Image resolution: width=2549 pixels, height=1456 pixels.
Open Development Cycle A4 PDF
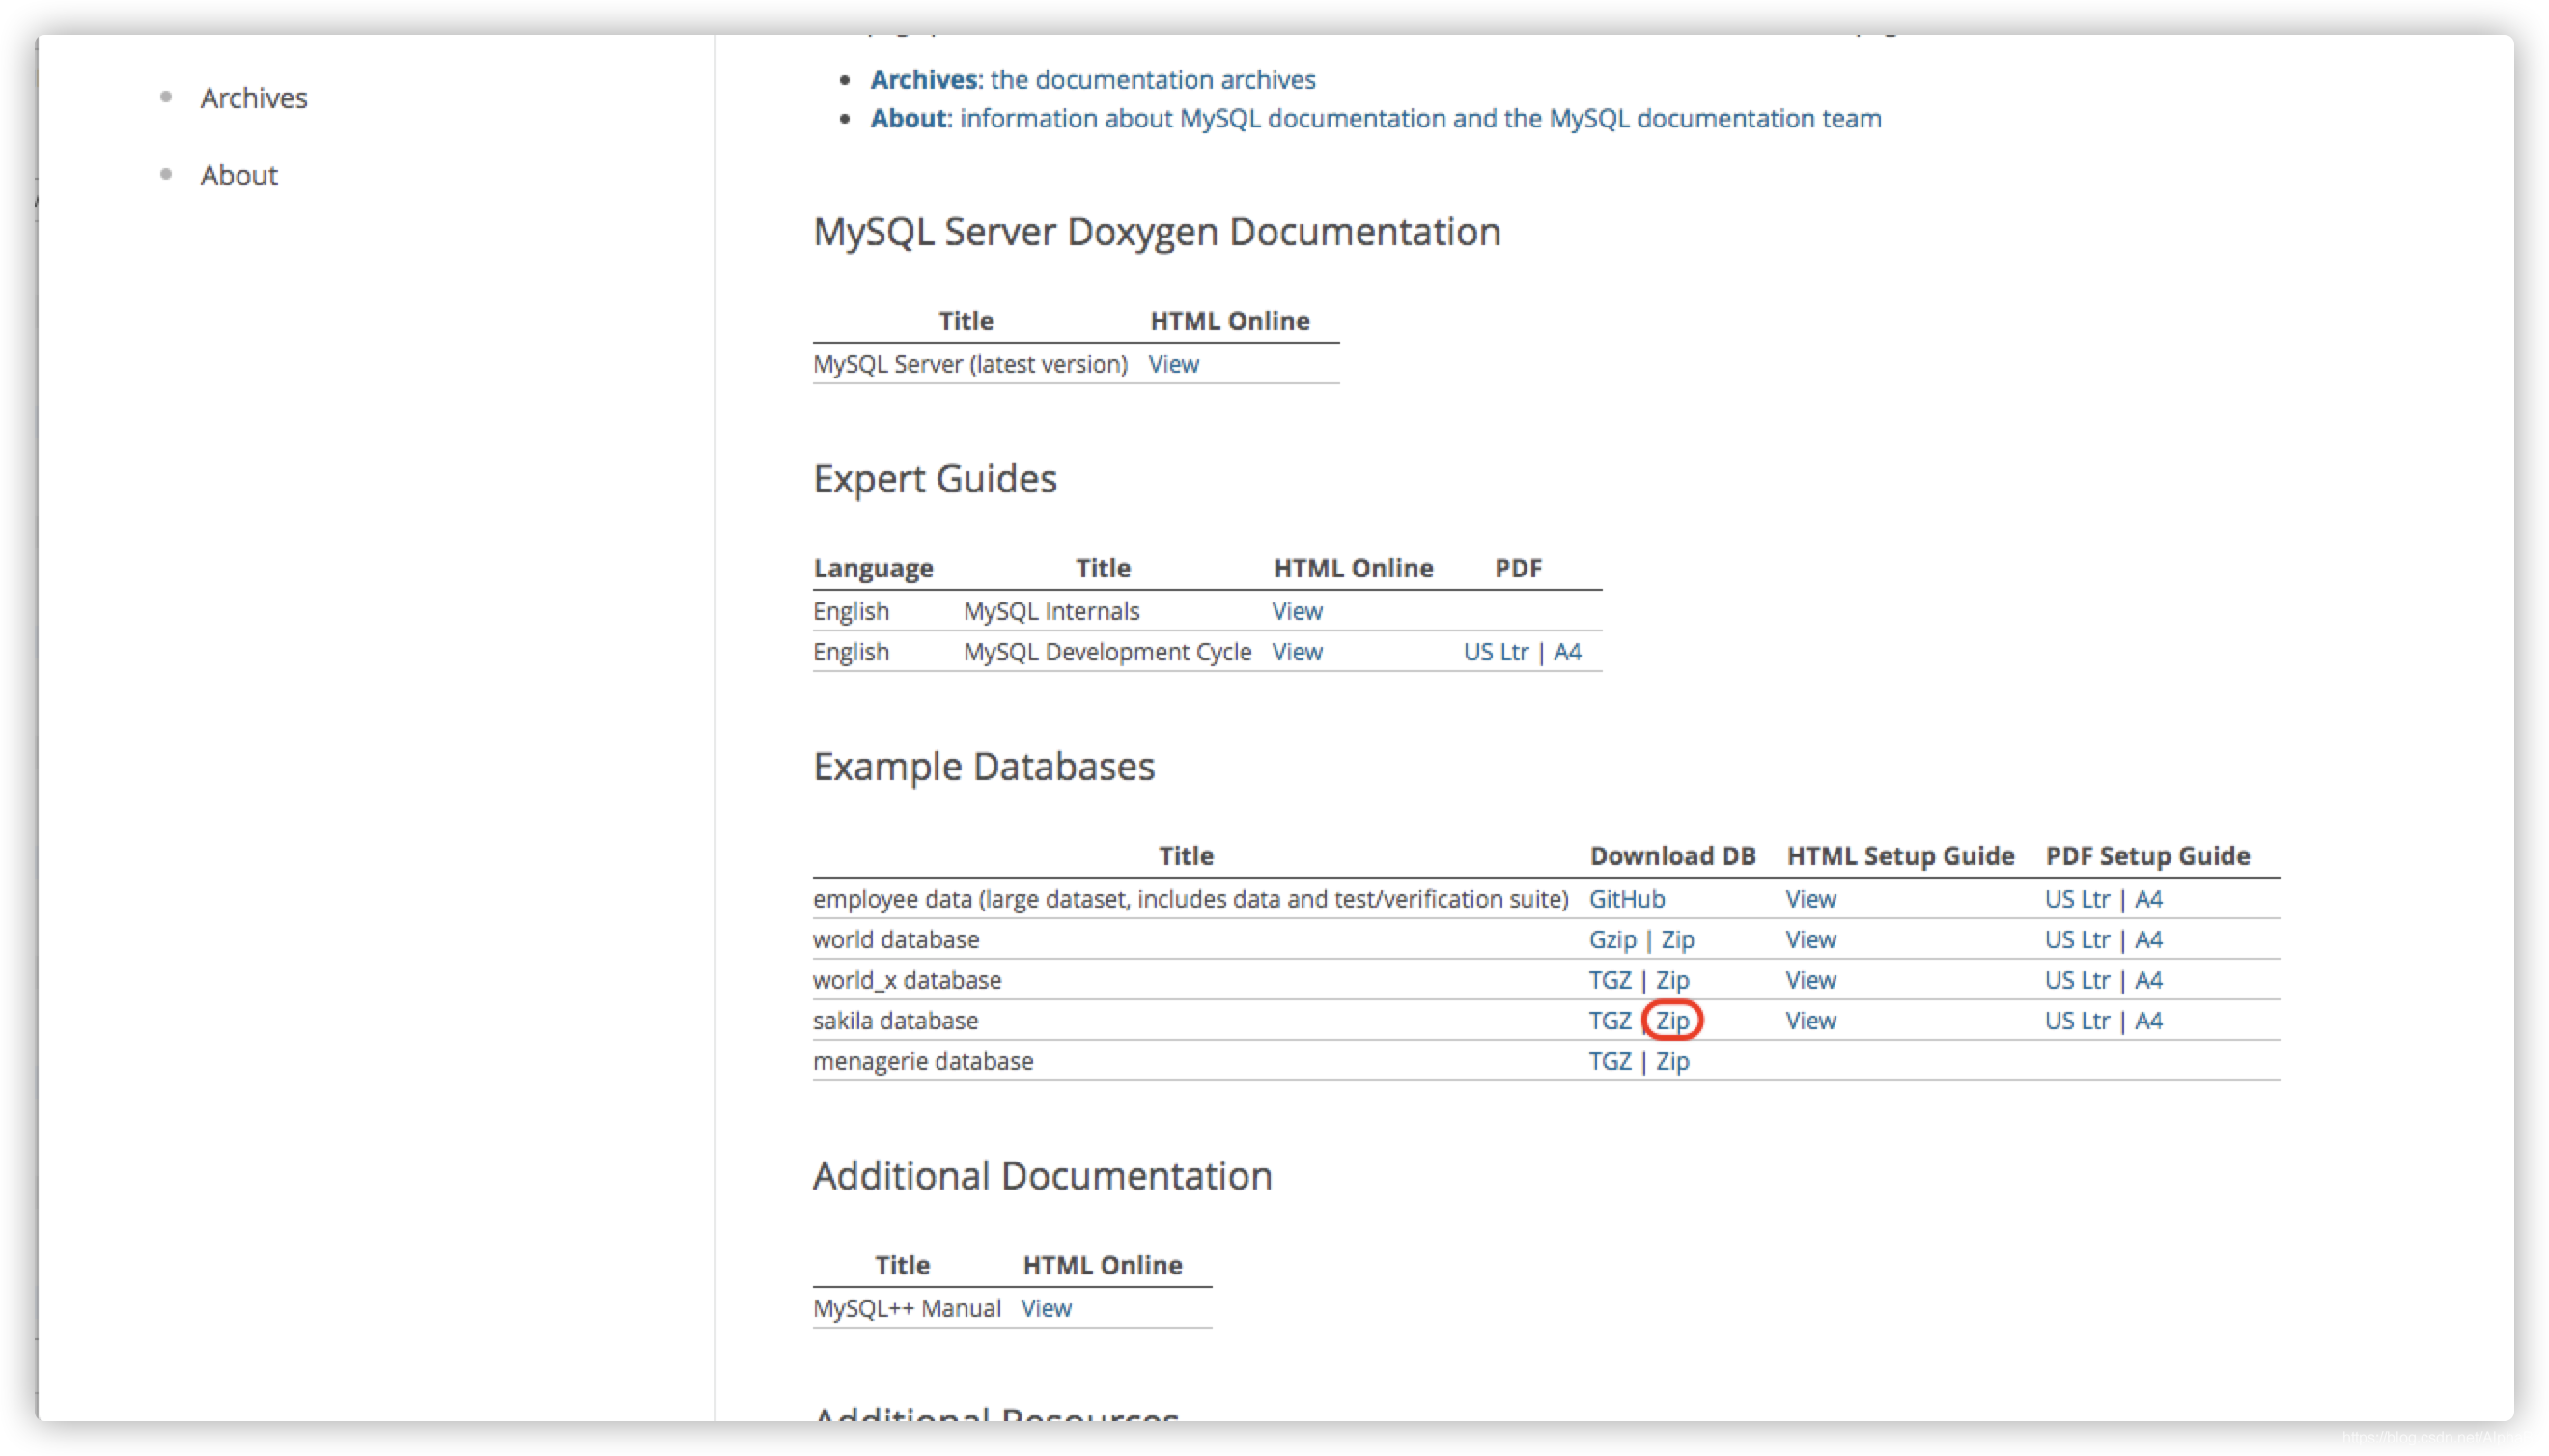pyautogui.click(x=1567, y=652)
